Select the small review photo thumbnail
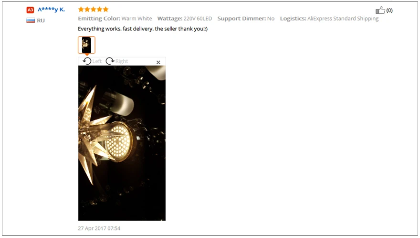 coord(86,45)
